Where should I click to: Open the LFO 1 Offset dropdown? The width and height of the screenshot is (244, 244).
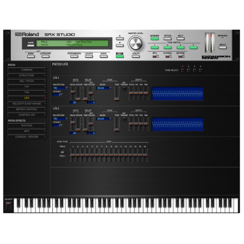click(58, 94)
